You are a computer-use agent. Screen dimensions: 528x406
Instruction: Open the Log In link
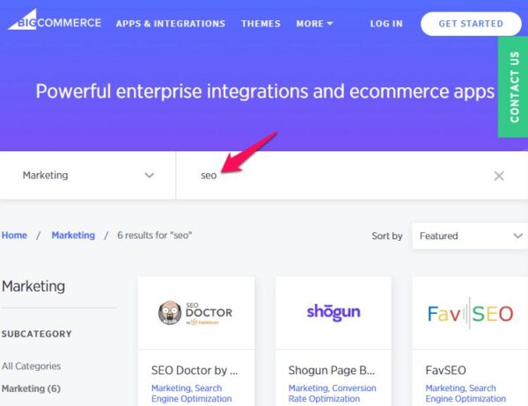(x=386, y=24)
